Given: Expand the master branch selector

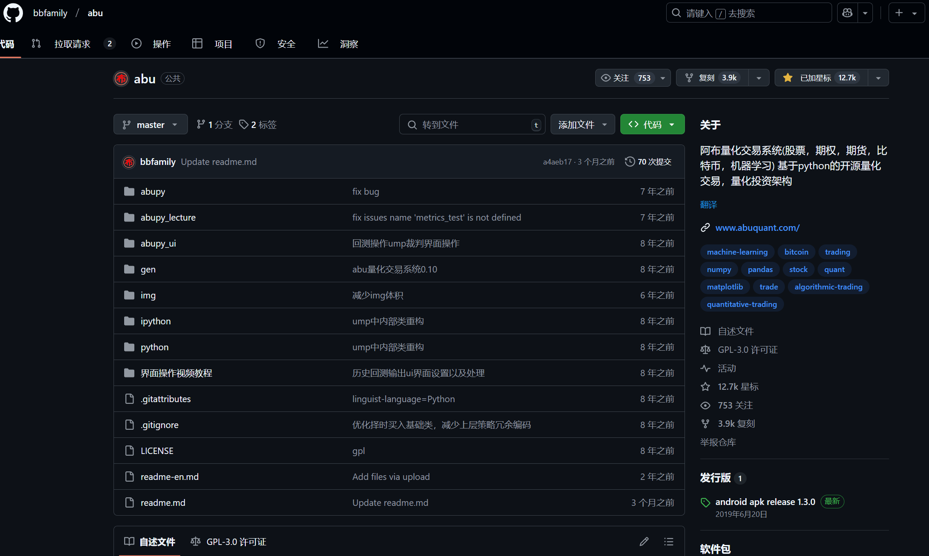Looking at the screenshot, I should coord(150,125).
